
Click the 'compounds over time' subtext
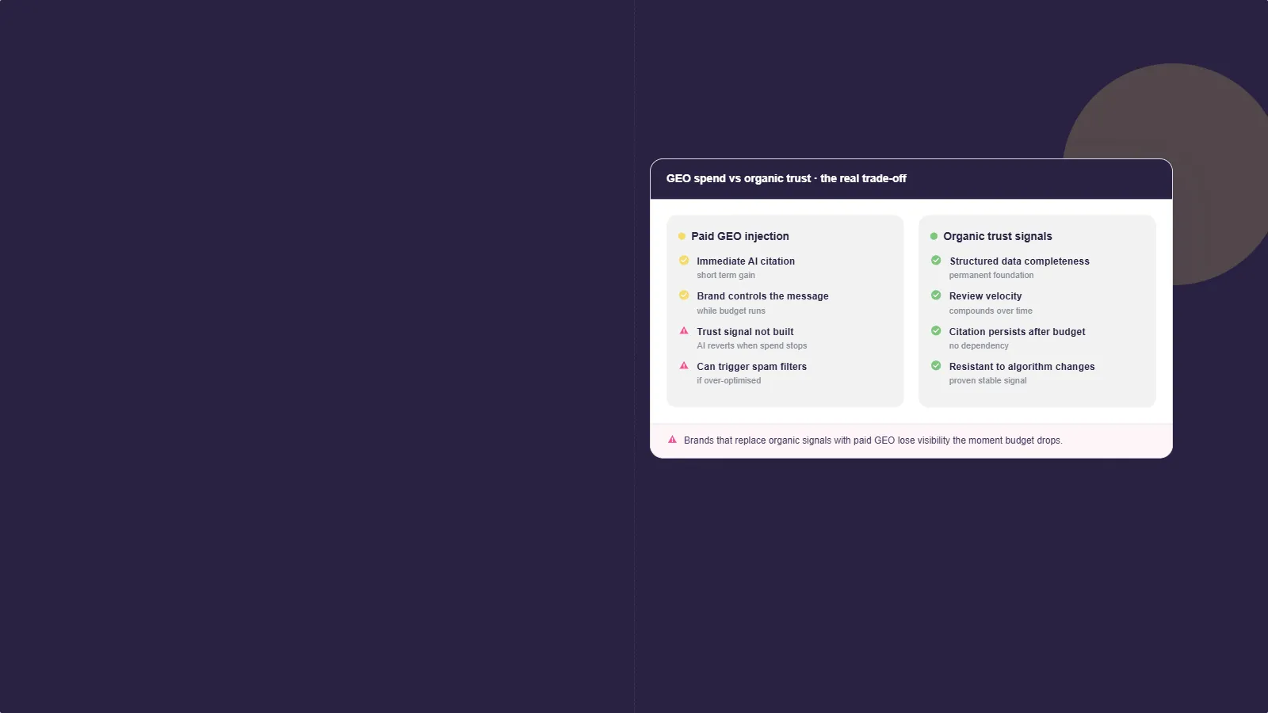[x=991, y=311]
